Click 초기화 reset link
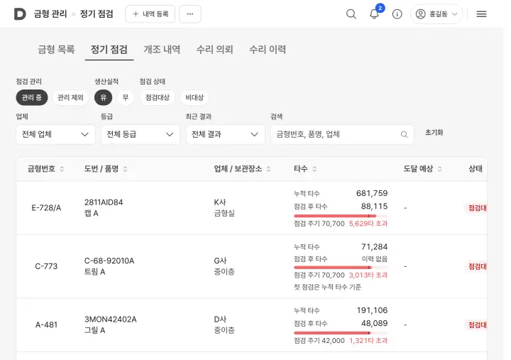511x360 pixels. [x=434, y=133]
